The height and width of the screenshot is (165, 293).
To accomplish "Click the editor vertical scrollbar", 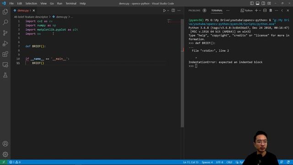I will tap(182, 73).
